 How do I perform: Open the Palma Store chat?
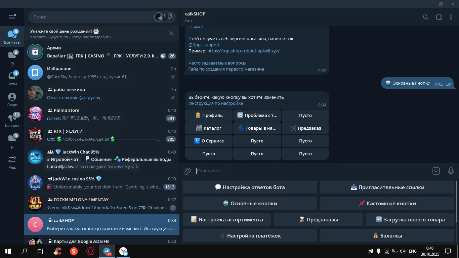(102, 114)
